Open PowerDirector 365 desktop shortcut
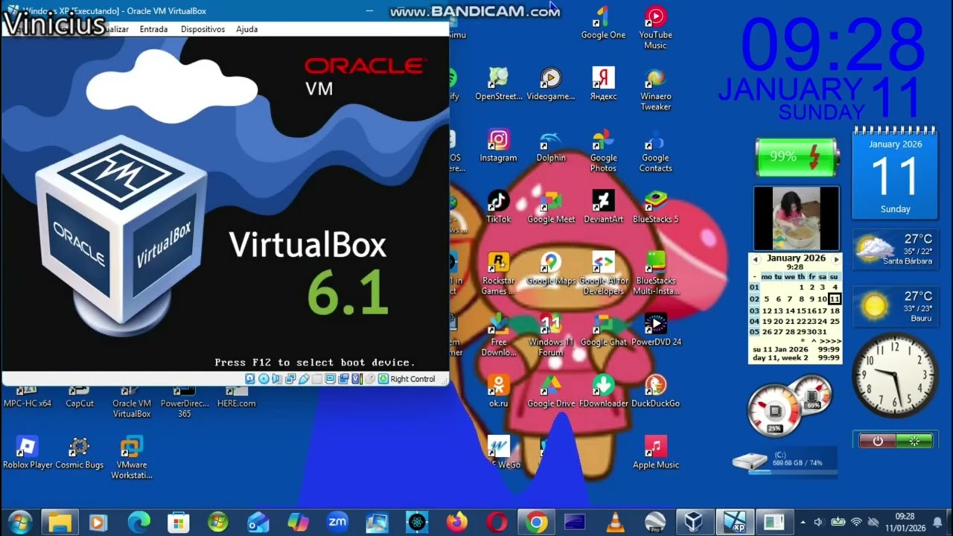Screen dimensions: 953x536 pyautogui.click(x=184, y=401)
